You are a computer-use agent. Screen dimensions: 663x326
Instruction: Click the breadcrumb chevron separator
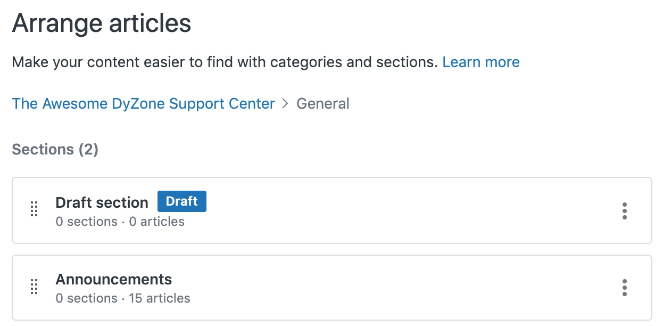click(x=286, y=103)
